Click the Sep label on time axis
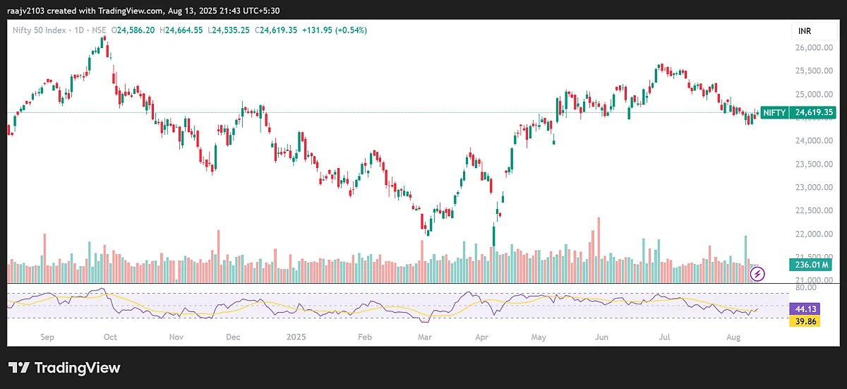This screenshot has width=847, height=389. (x=47, y=337)
